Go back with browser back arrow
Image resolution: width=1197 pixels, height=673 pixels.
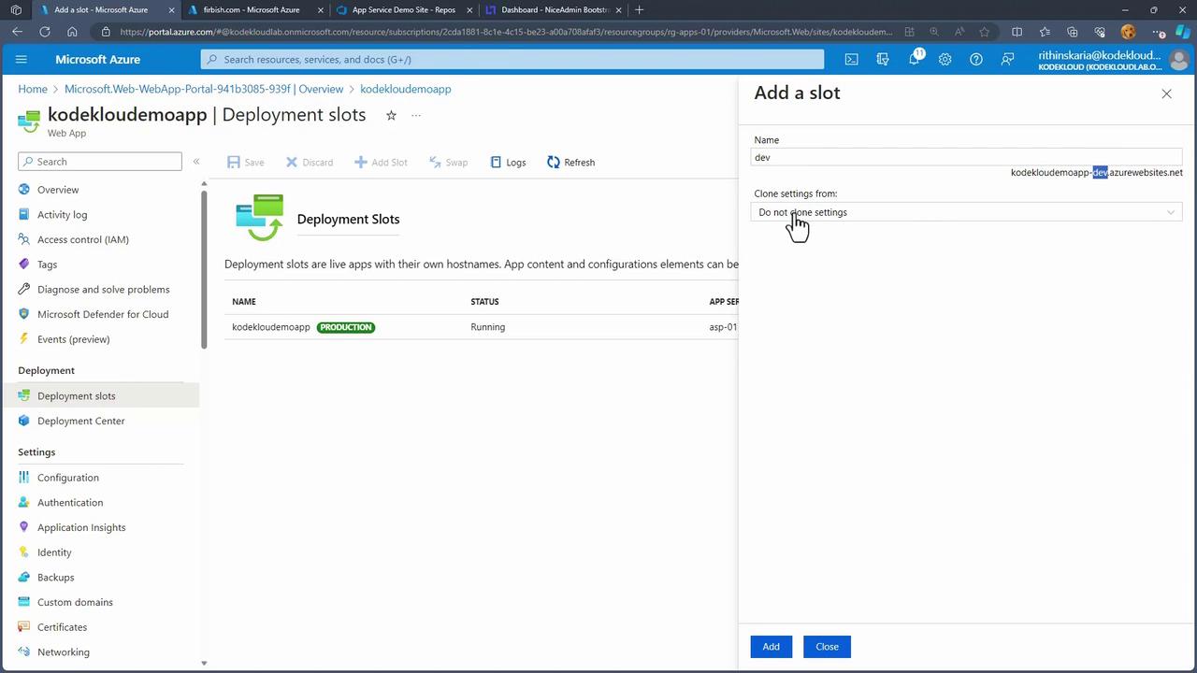point(18,32)
